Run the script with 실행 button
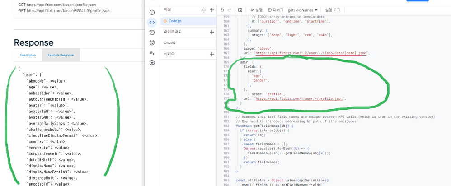The image size is (451, 186). (x=256, y=9)
